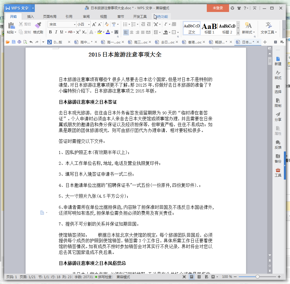The image size is (290, 284).
Task: Open Share (分享) in side panel
Action: click(278, 117)
